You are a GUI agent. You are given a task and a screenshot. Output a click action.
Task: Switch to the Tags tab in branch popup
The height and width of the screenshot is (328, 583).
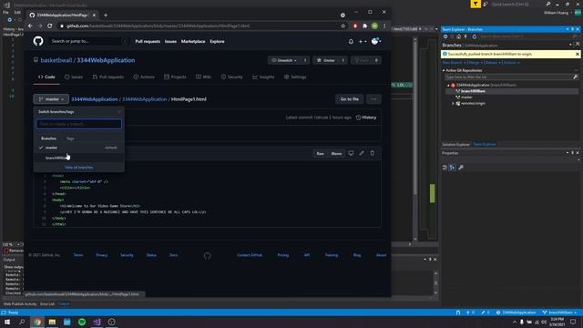[x=70, y=138]
